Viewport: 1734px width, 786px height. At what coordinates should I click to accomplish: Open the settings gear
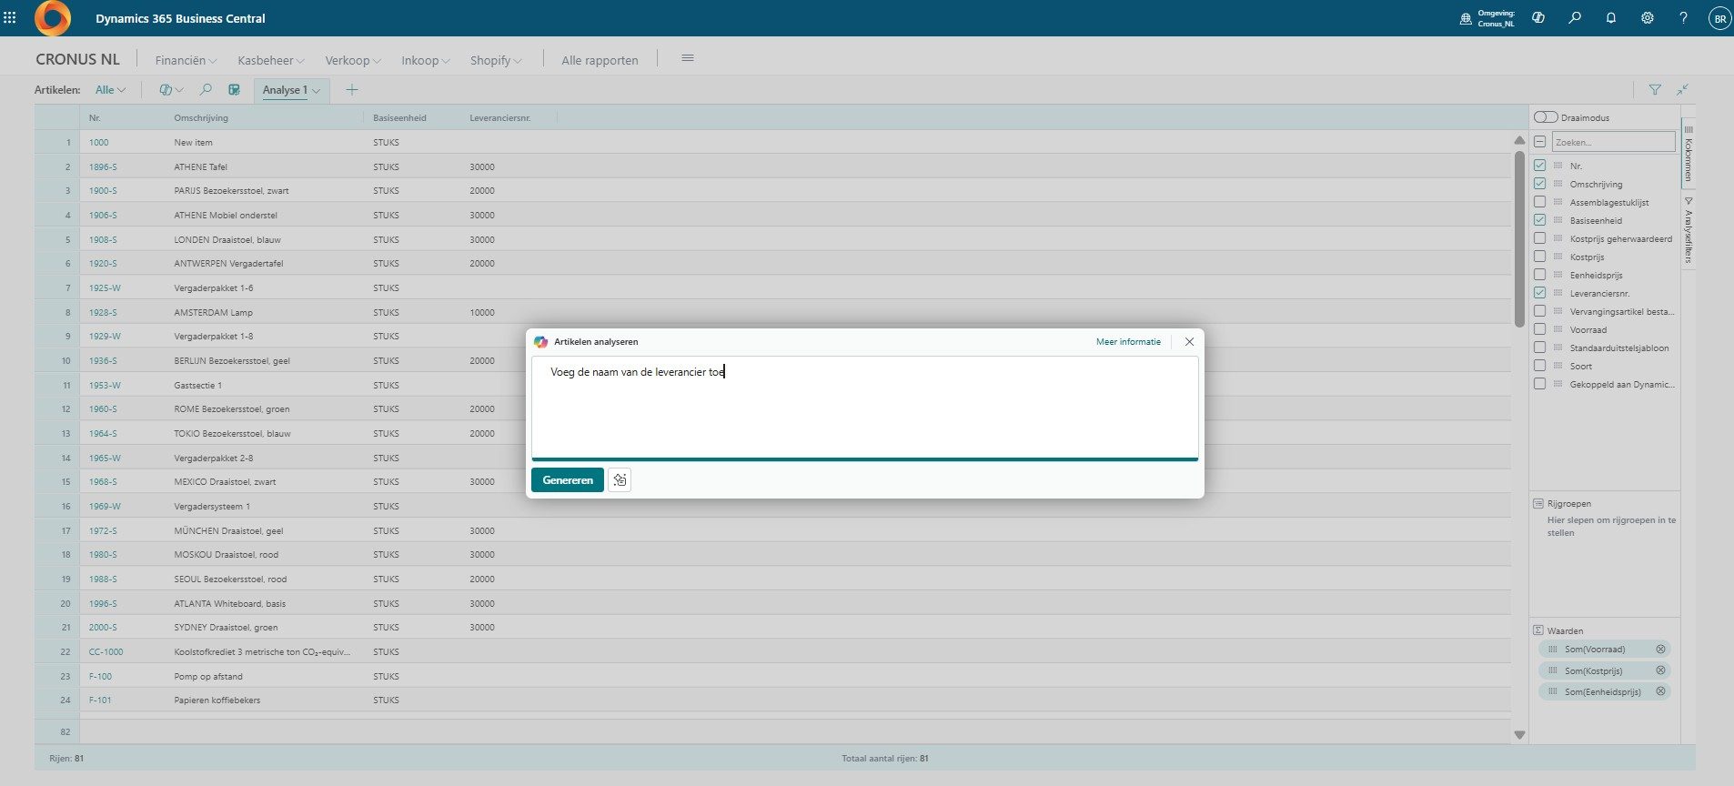[1648, 18]
